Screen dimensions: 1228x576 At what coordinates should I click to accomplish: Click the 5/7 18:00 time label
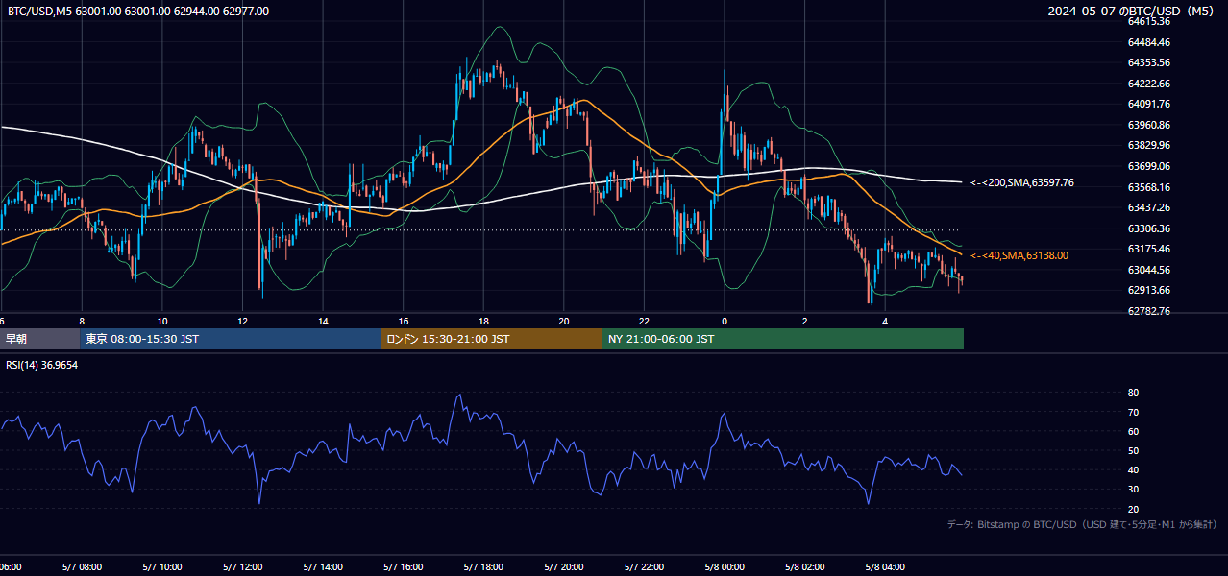pyautogui.click(x=483, y=567)
